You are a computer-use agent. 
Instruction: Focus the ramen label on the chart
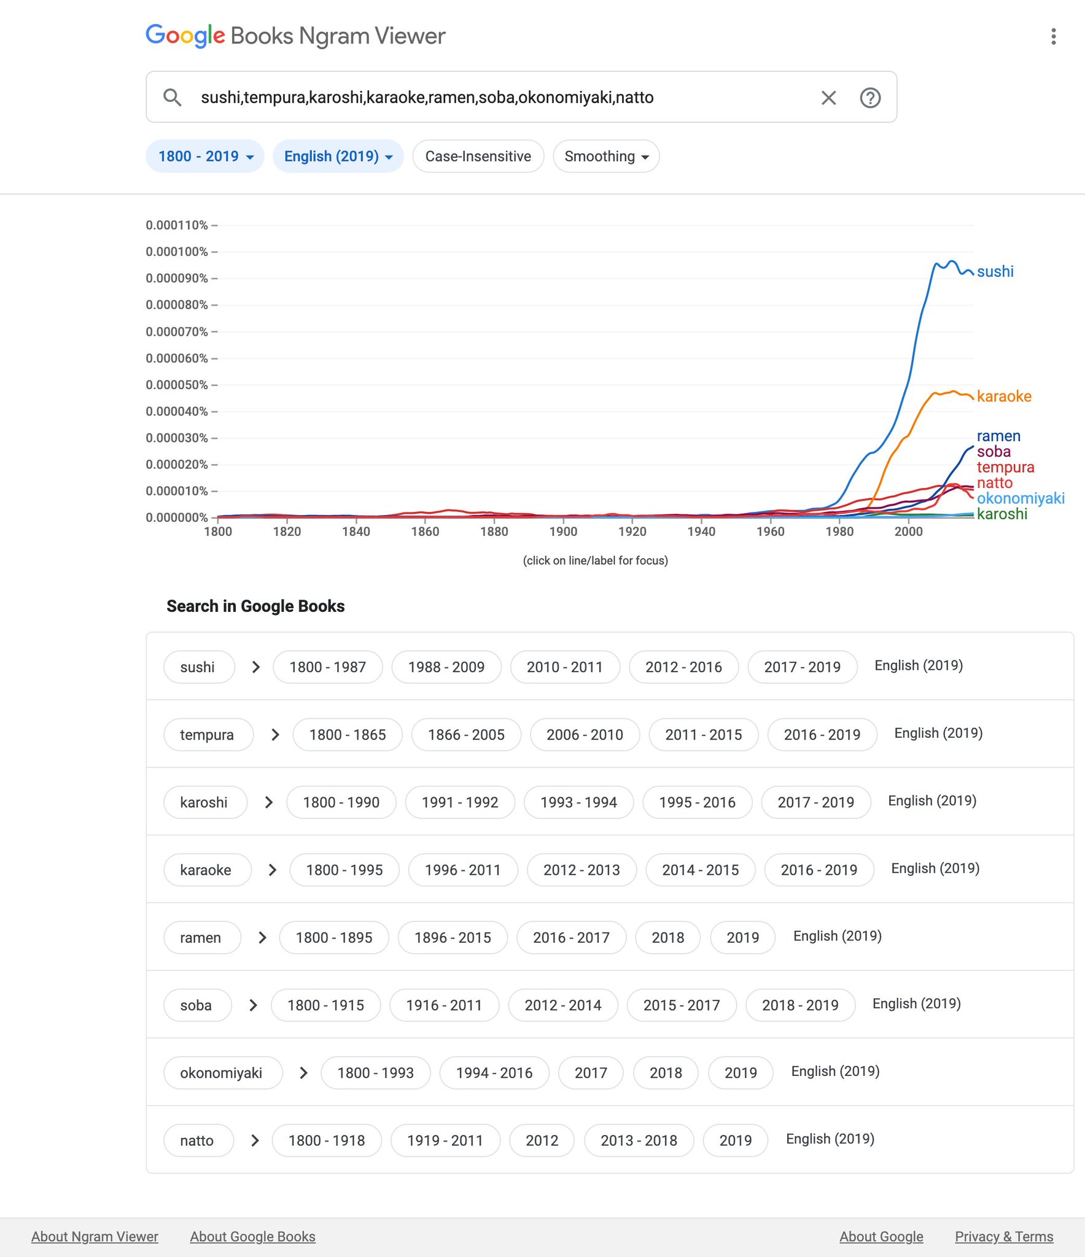pyautogui.click(x=998, y=436)
